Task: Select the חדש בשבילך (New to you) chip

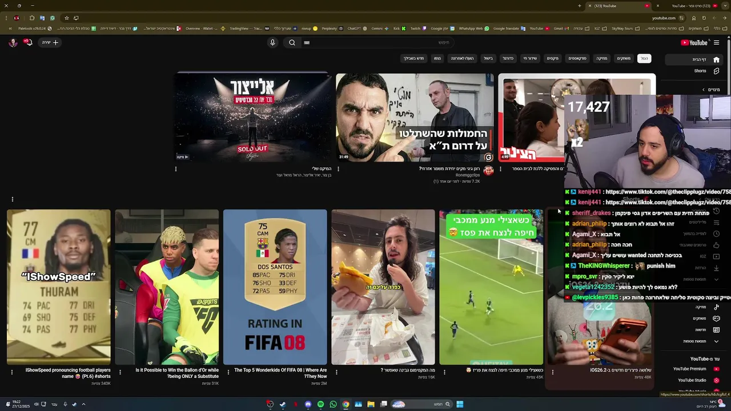Action: [x=414, y=58]
